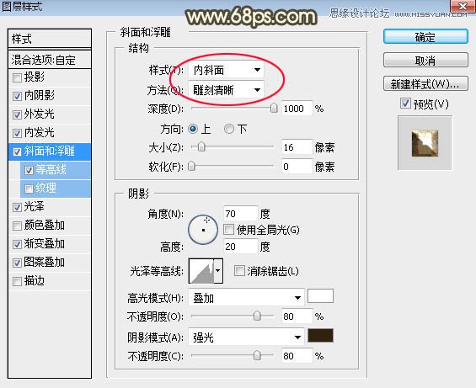476x388 pixels.
Task: Open the 渐变叠加 style settings
Action: [45, 243]
